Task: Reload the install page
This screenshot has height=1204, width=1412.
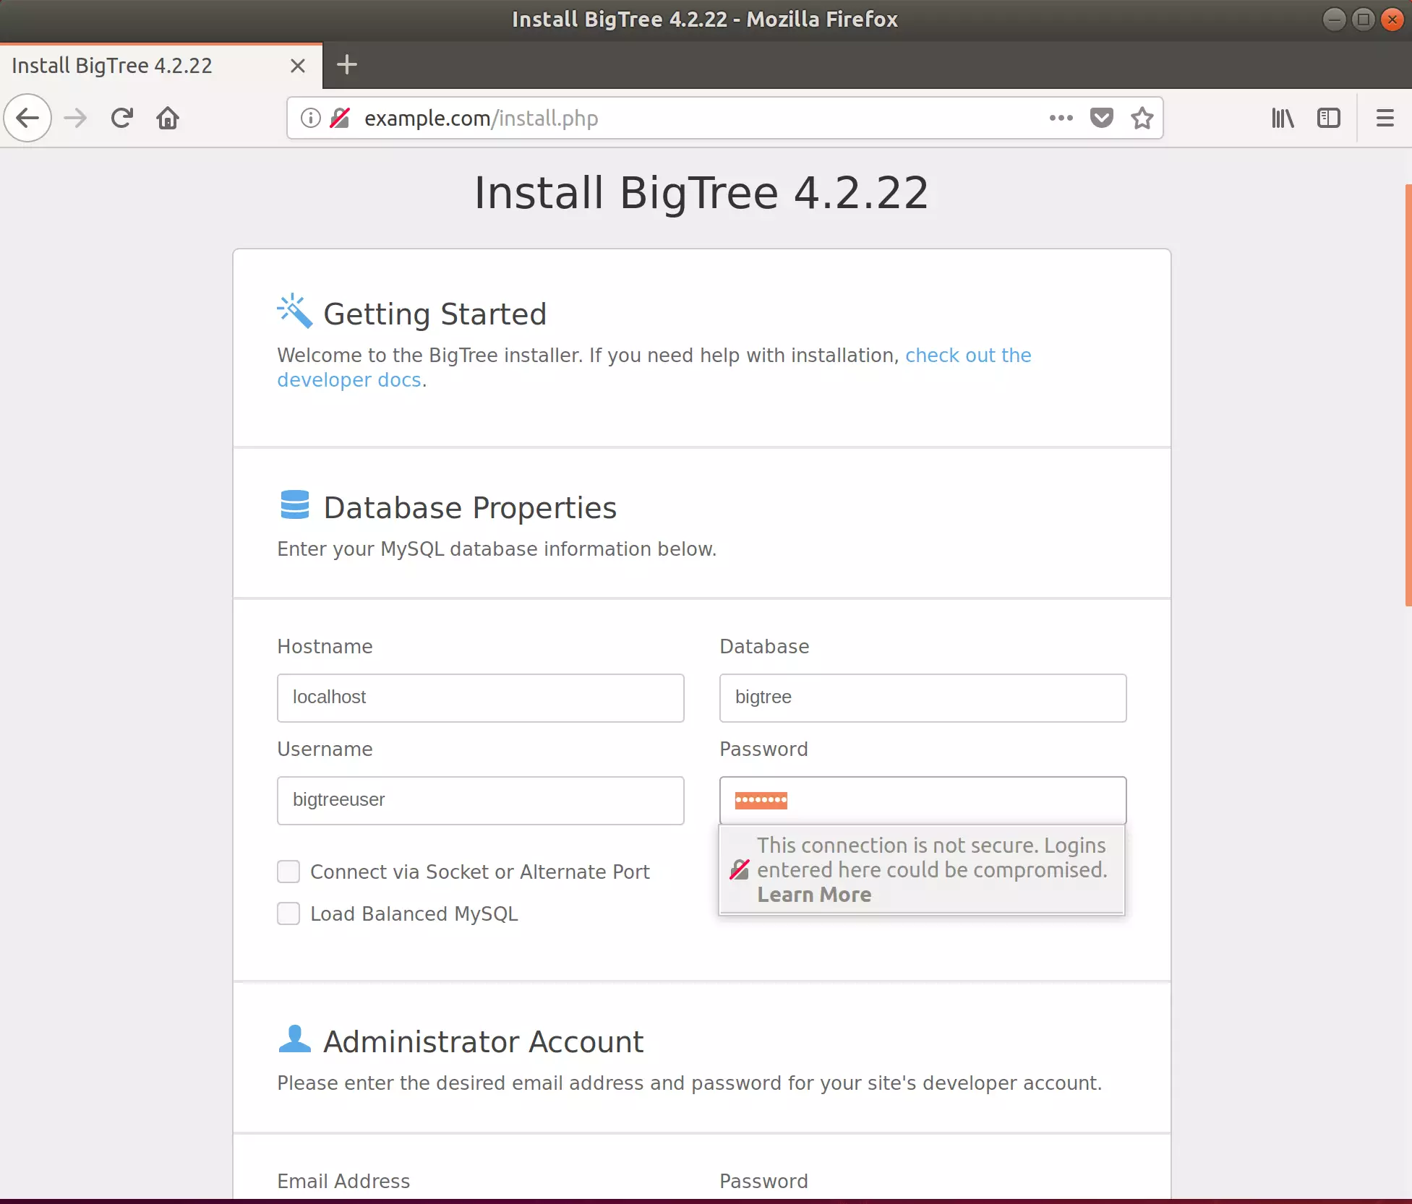Action: [x=121, y=118]
